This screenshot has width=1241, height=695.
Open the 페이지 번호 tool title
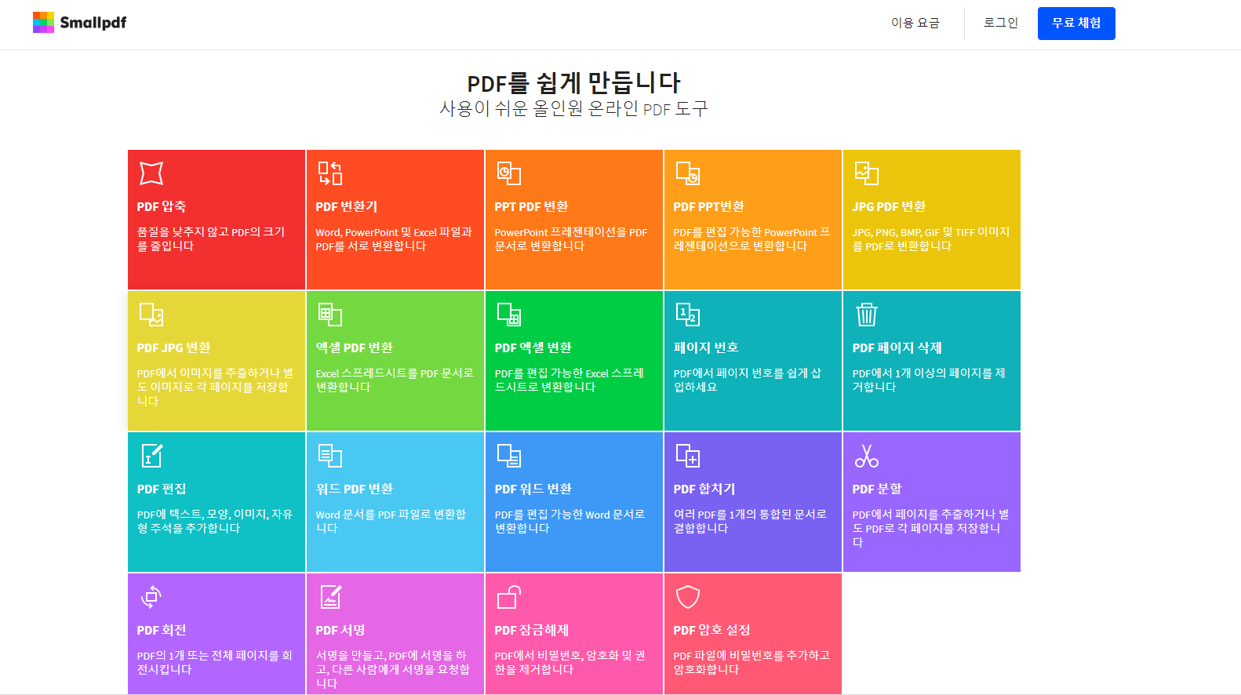706,347
